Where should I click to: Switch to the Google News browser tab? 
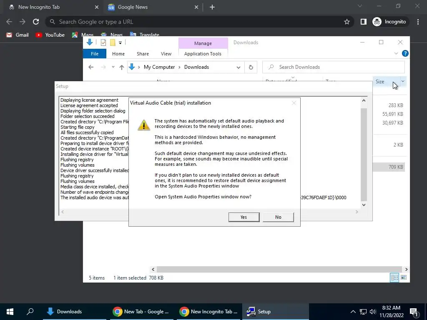(153, 7)
